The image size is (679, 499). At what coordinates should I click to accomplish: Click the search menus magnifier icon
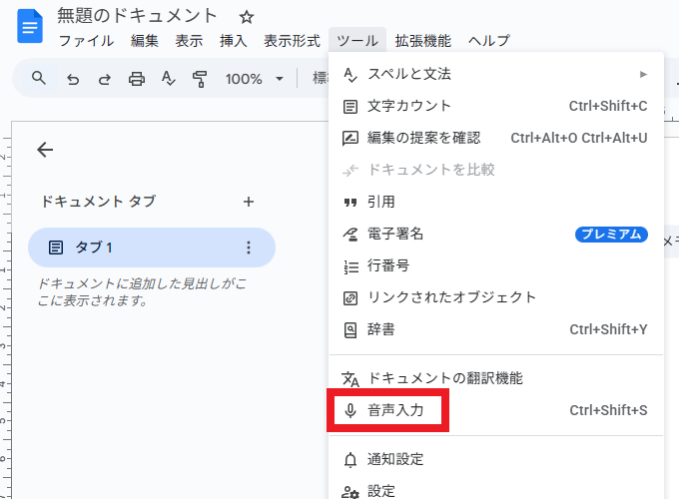[x=39, y=78]
